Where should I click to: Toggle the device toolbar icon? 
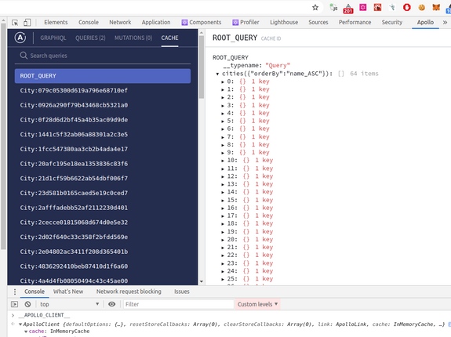point(27,23)
